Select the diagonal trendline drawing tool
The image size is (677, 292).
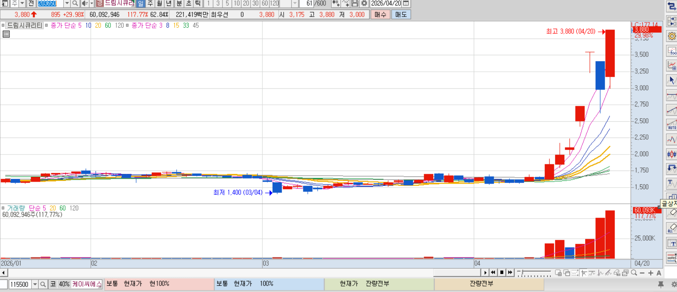[671, 110]
